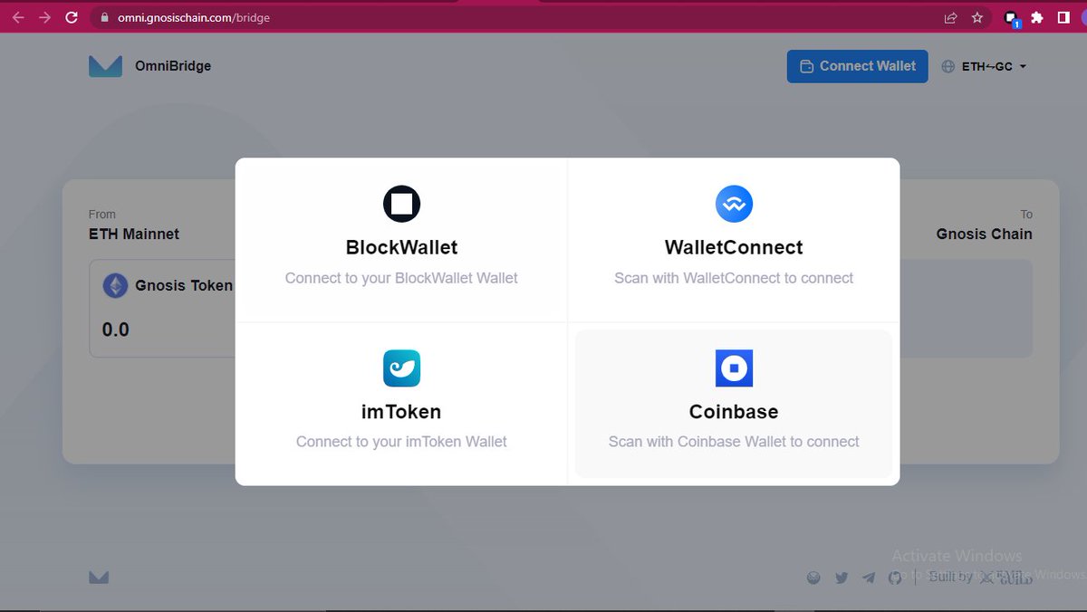Viewport: 1087px width, 612px height.
Task: Open the ETH↔GC network dropdown
Action: tap(984, 66)
